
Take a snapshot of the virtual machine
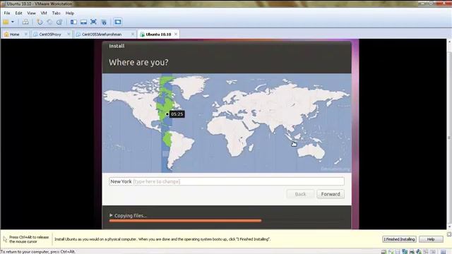point(40,22)
